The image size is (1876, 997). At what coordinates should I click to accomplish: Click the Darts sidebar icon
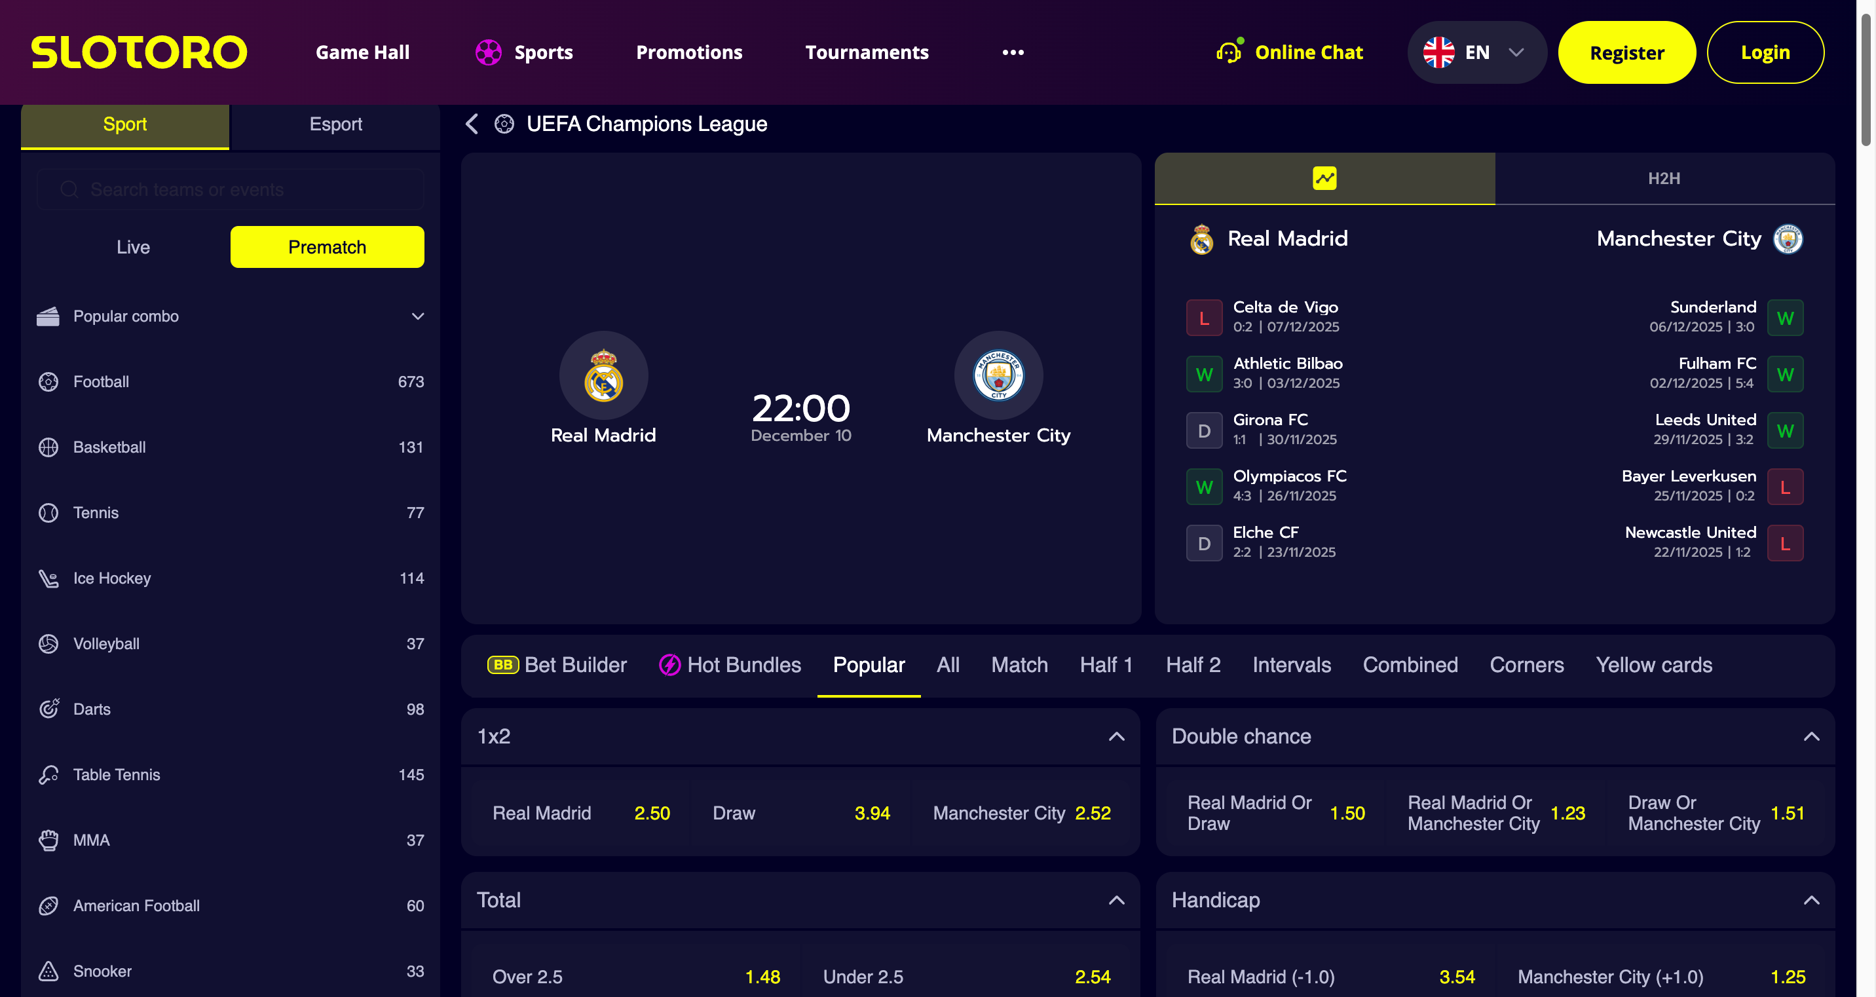(48, 709)
